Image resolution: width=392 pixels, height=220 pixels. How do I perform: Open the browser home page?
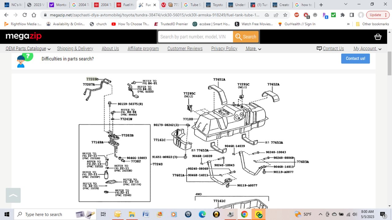click(34, 15)
